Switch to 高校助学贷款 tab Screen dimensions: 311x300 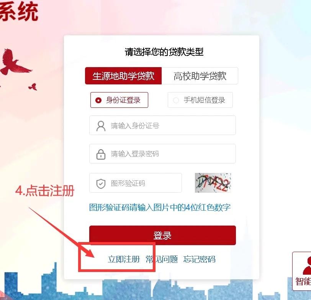click(200, 76)
